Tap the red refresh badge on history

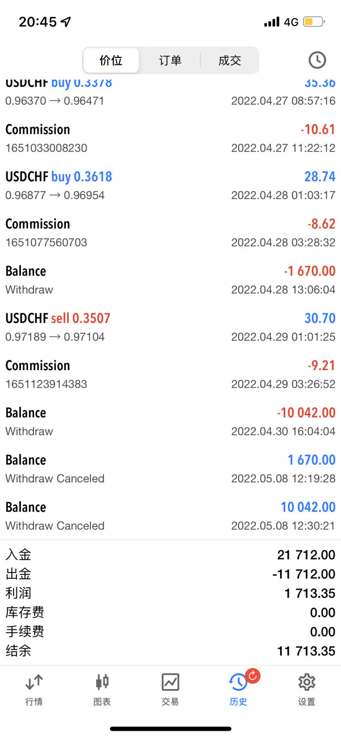(x=252, y=675)
